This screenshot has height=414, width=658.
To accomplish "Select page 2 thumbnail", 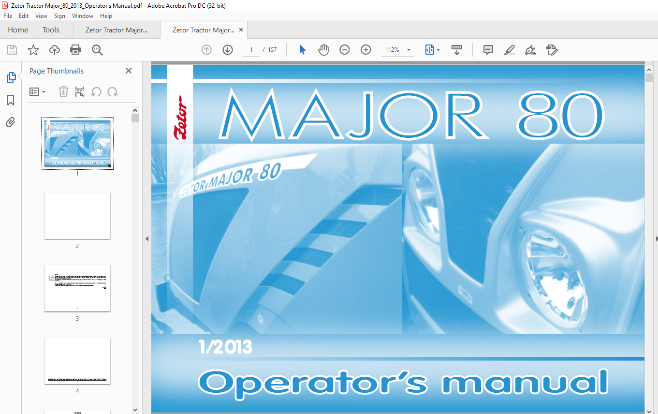I will pyautogui.click(x=77, y=216).
